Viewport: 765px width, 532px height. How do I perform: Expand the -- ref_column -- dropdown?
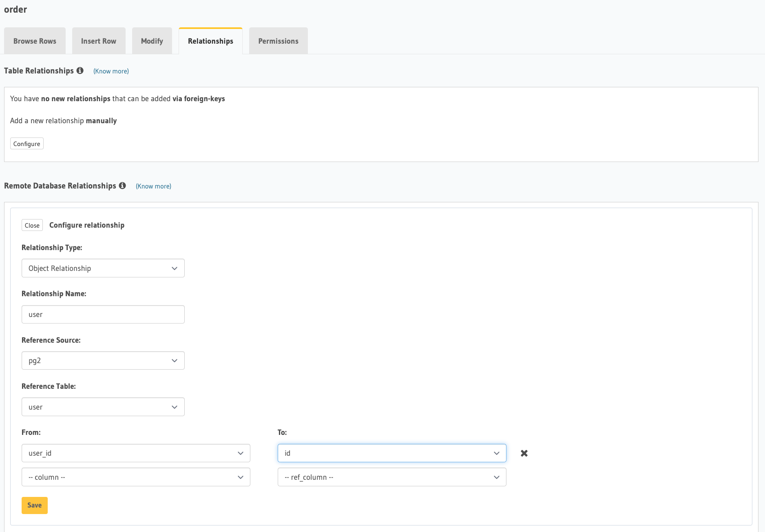(391, 477)
